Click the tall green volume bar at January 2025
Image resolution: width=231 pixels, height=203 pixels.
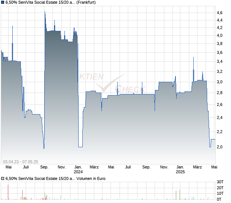[180, 194]
